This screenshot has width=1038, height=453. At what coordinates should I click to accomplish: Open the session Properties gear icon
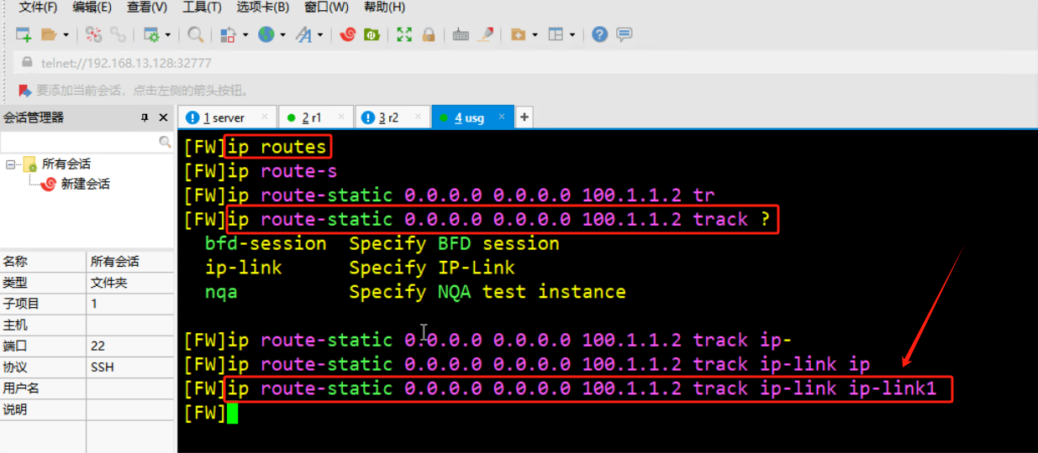click(x=151, y=34)
